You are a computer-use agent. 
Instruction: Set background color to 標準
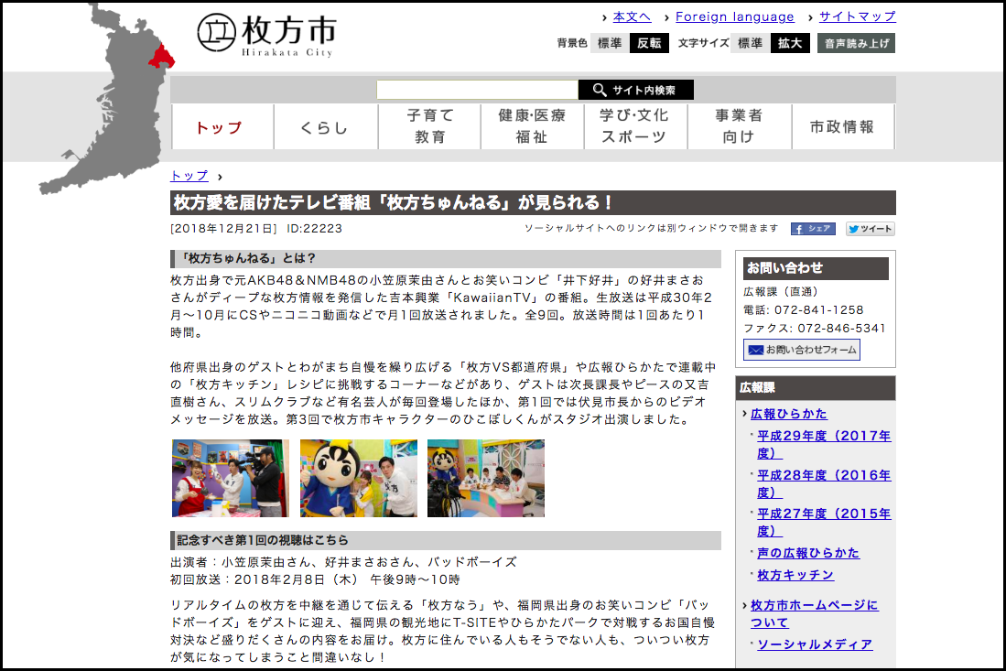click(610, 43)
